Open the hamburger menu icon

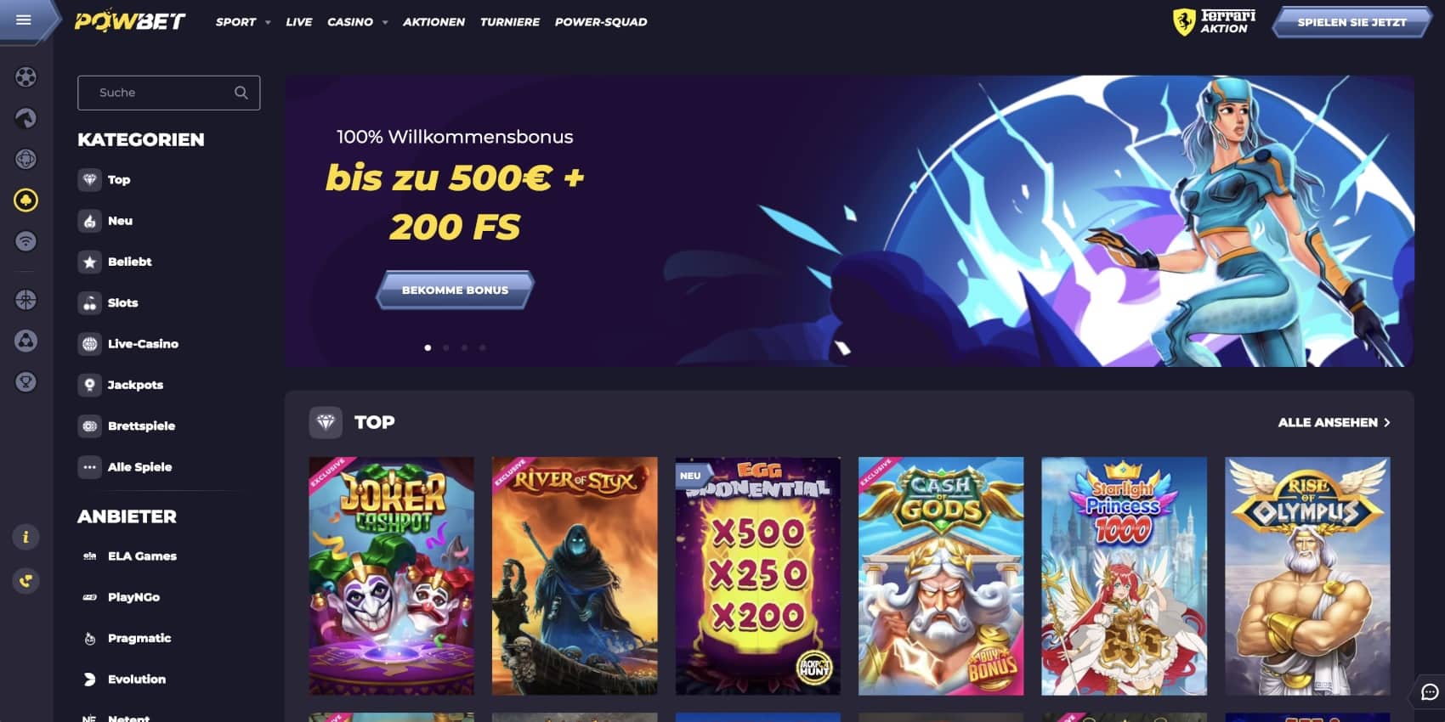pos(24,20)
